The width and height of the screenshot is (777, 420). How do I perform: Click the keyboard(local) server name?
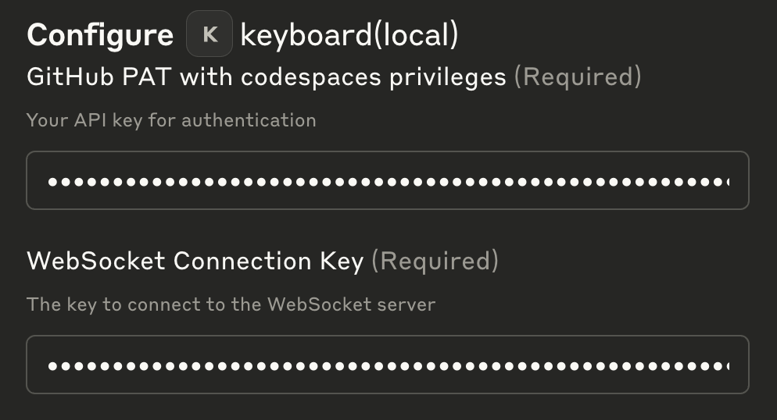(349, 35)
